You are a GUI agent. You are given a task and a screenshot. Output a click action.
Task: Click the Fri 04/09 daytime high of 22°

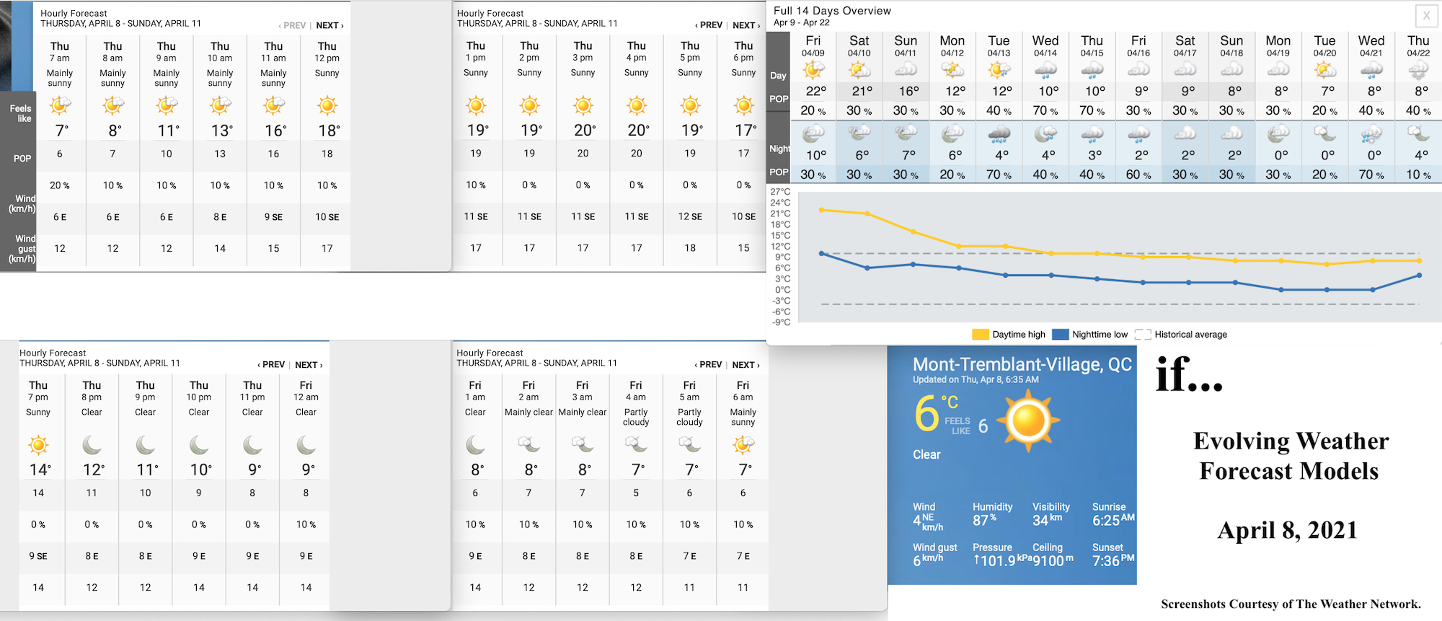(815, 92)
